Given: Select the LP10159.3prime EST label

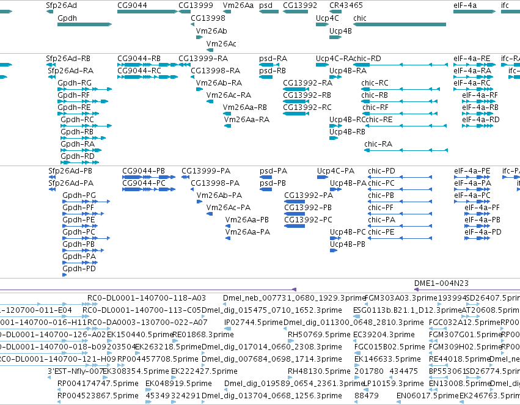Looking at the screenshot, I should pyautogui.click(x=394, y=384).
